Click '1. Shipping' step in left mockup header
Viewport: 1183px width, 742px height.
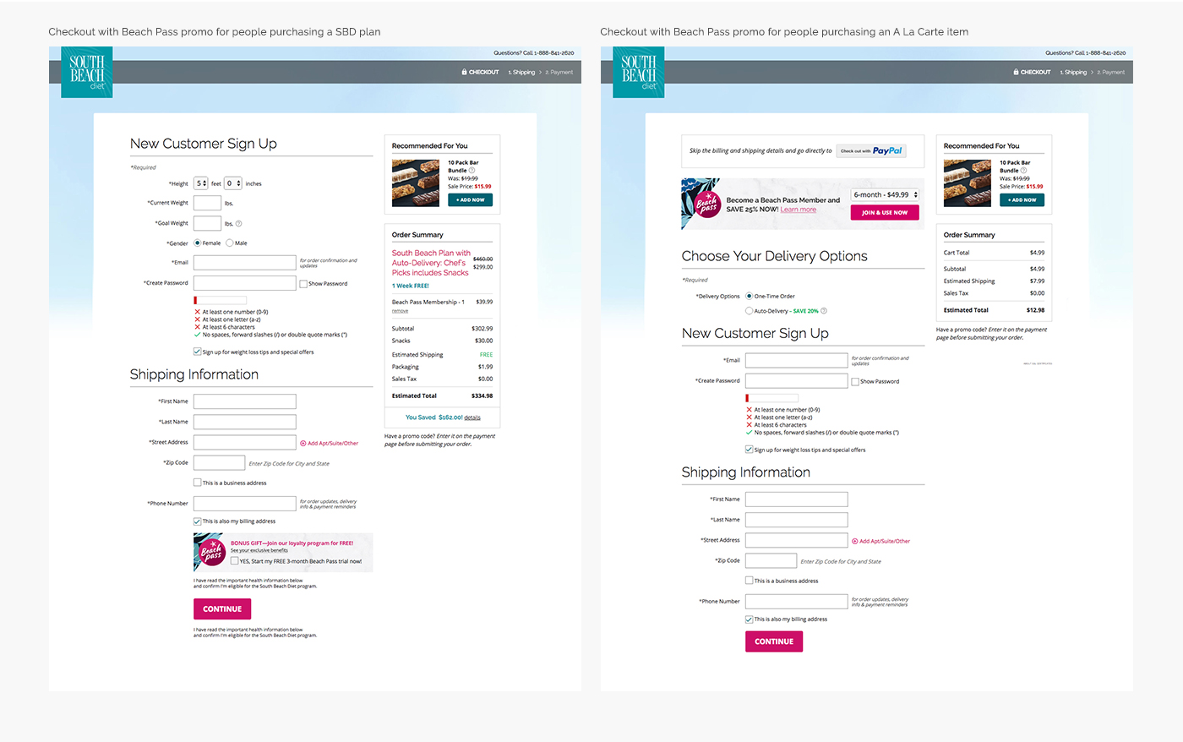[521, 72]
